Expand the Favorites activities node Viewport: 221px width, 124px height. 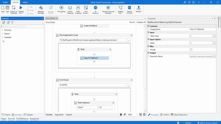click(2, 30)
